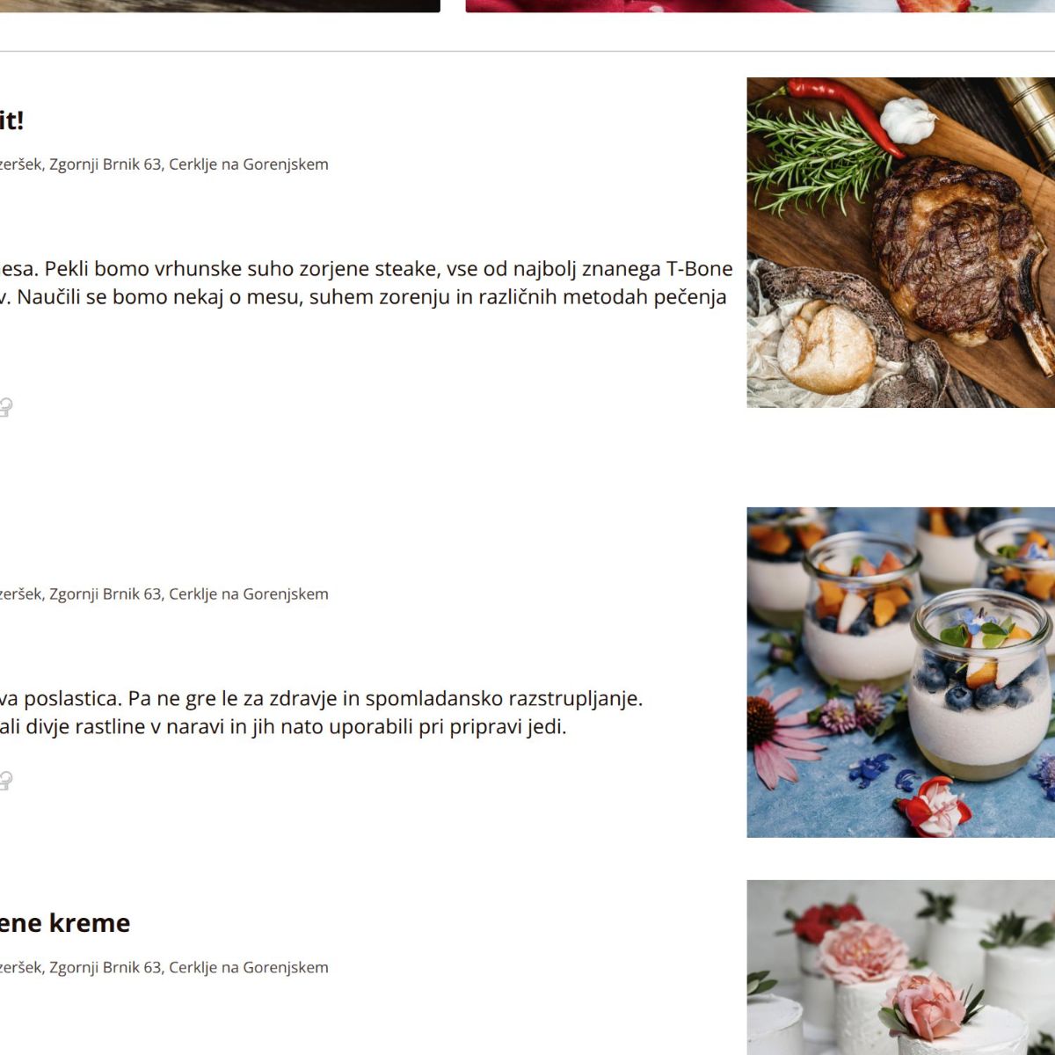1055x1055 pixels.
Task: Open the course title ending in "it!"
Action: click(11, 120)
